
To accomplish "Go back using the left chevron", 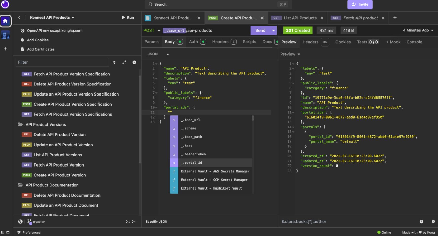I will (19, 17).
